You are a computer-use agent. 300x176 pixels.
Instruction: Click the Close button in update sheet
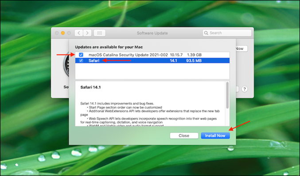pos(184,135)
